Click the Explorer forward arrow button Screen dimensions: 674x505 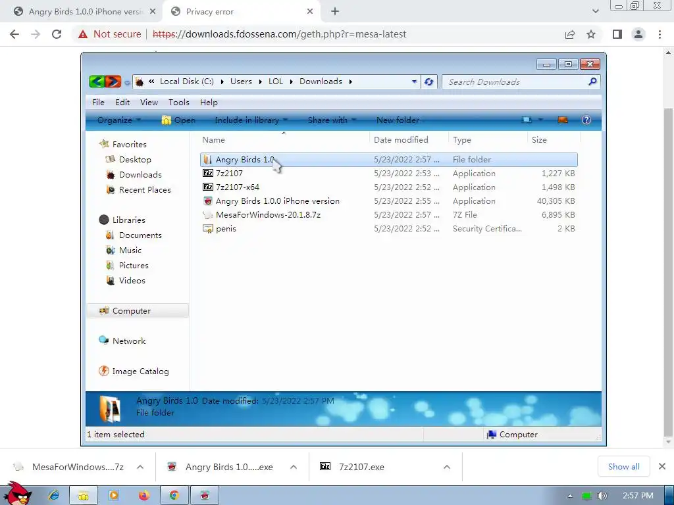pos(113,81)
